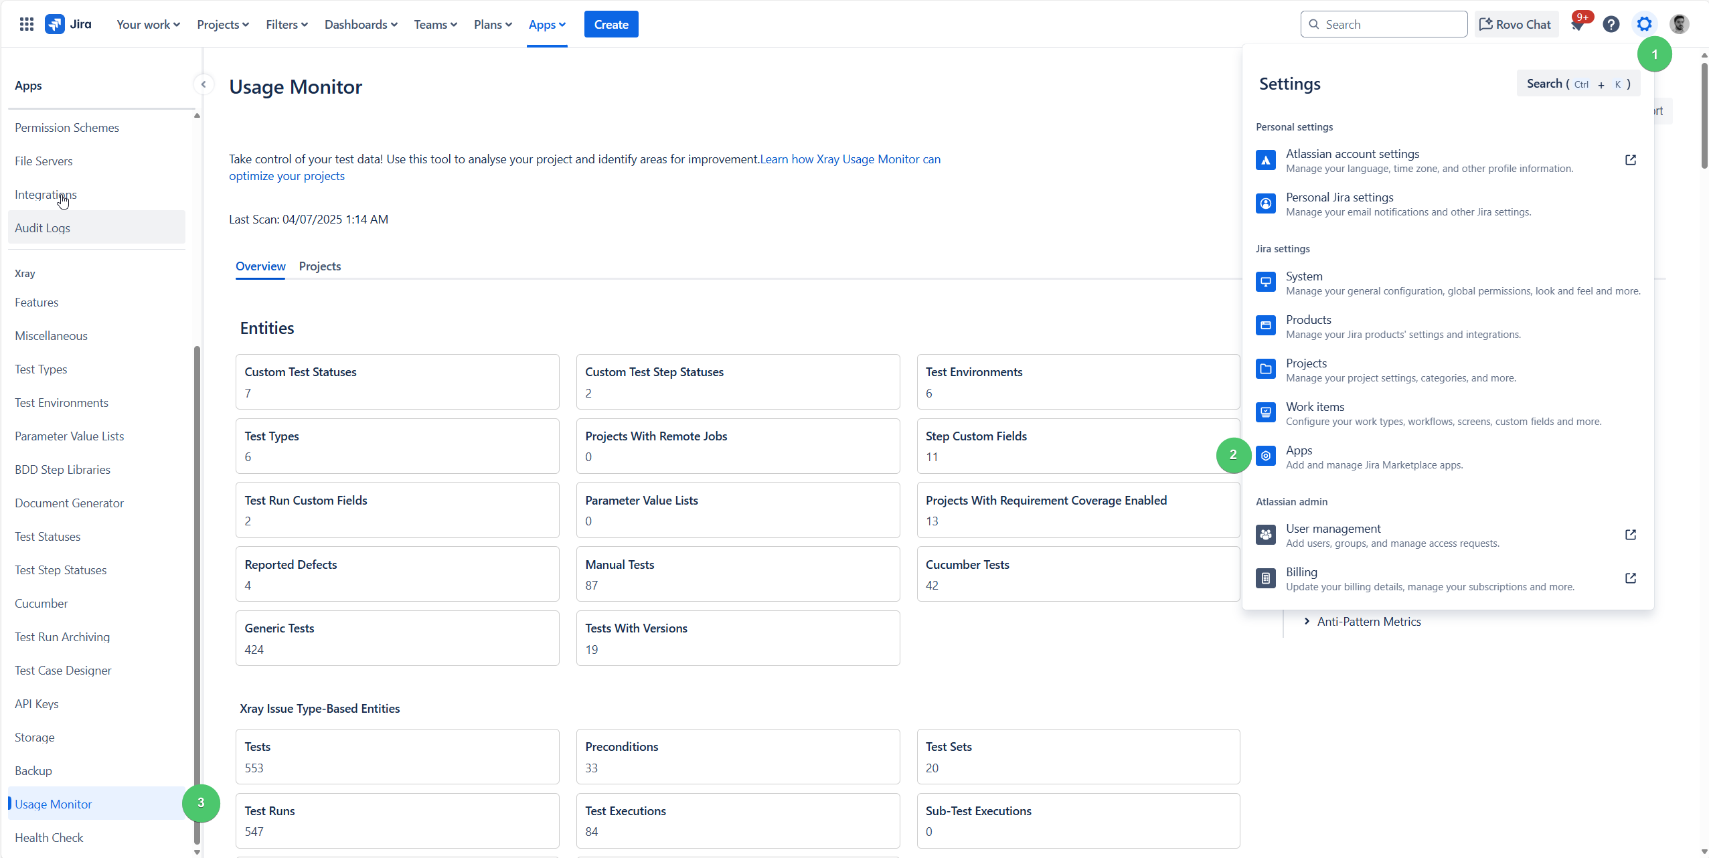Screen dimensions: 1709x858
Task: Switch to the Overview tab
Action: 260,266
